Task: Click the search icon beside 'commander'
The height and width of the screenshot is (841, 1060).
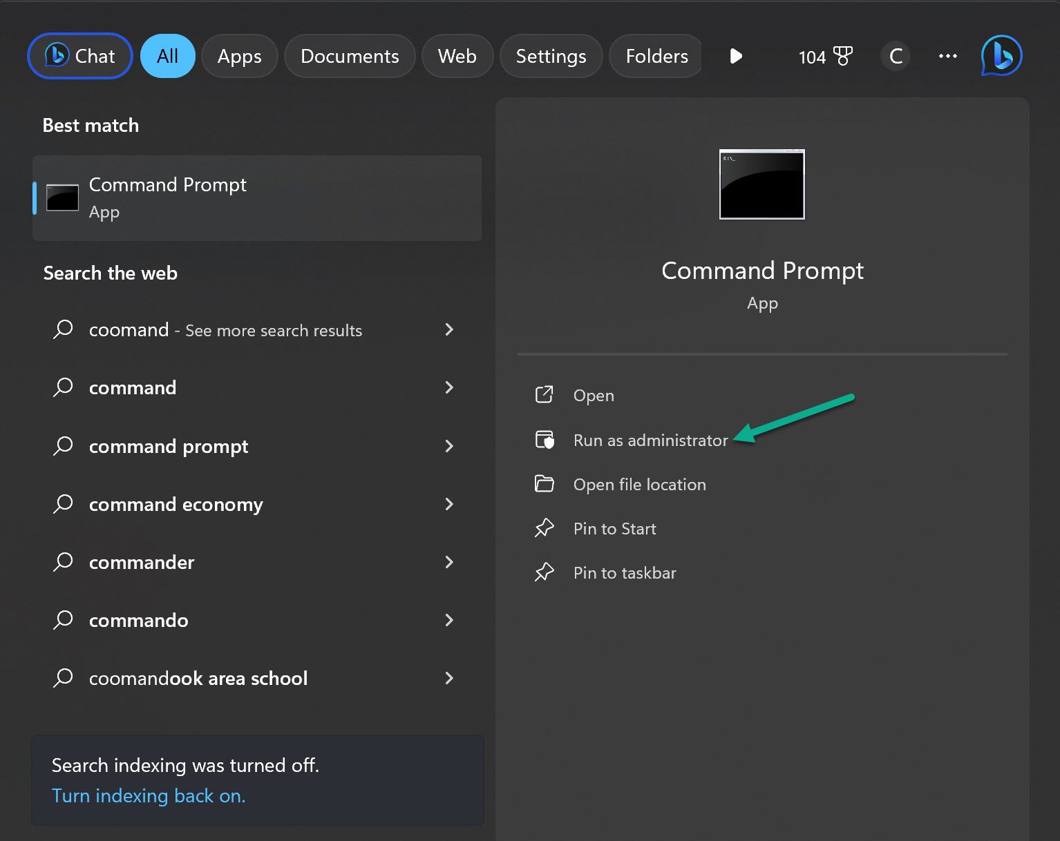Action: (63, 562)
